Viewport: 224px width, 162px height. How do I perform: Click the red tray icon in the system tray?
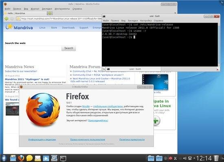(x=170, y=158)
